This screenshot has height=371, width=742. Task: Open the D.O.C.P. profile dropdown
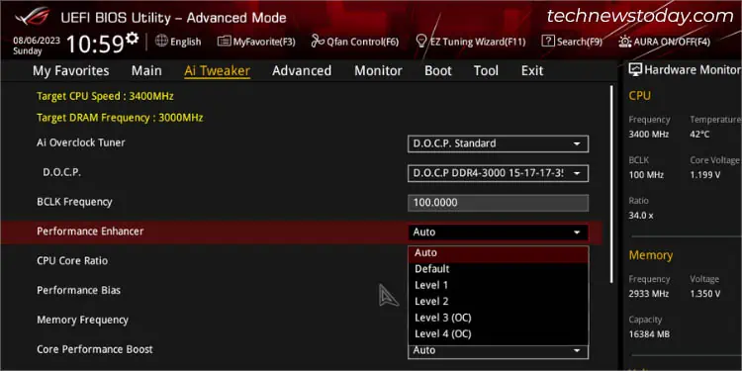[498, 173]
